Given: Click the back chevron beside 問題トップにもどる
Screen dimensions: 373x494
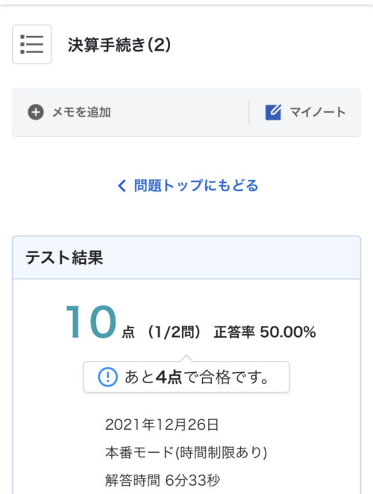Looking at the screenshot, I should tap(122, 185).
